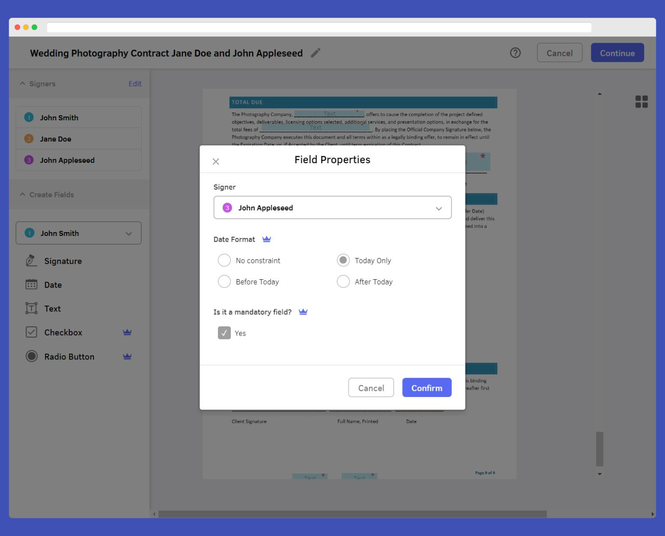665x536 pixels.
Task: Click Edit in the Signers panel
Action: (x=135, y=84)
